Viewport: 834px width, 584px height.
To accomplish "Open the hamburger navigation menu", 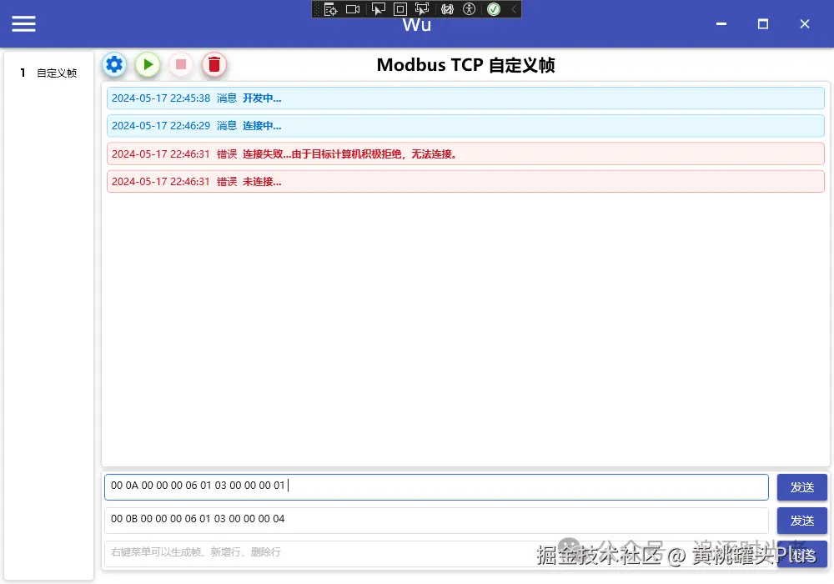I will [x=24, y=24].
